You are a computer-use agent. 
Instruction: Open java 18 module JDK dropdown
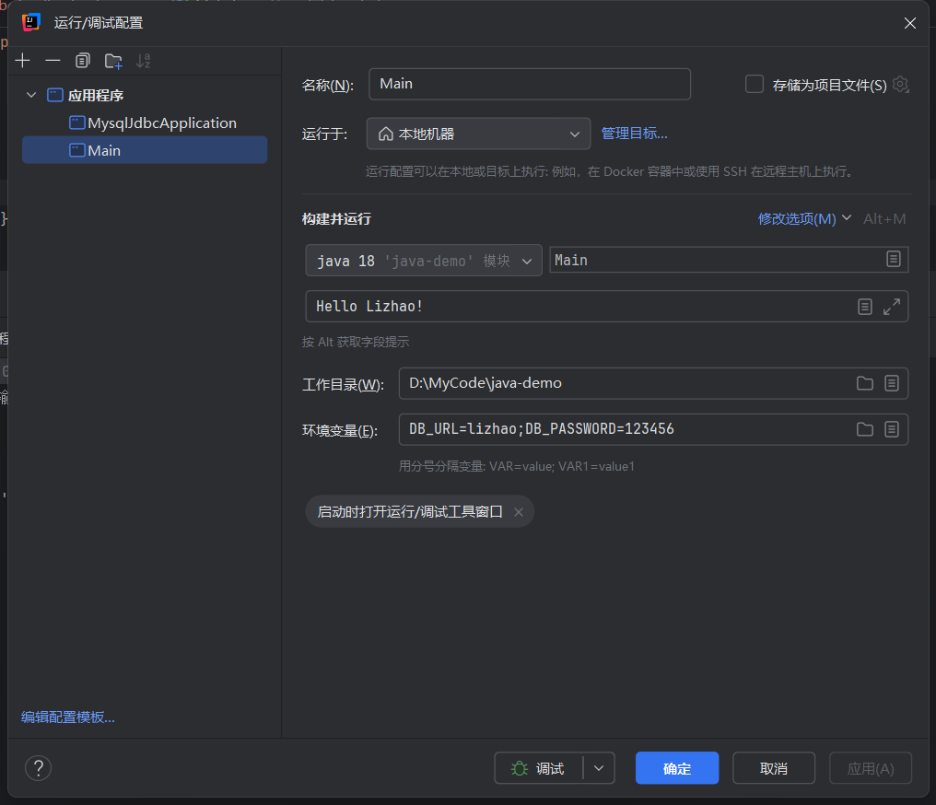point(424,260)
